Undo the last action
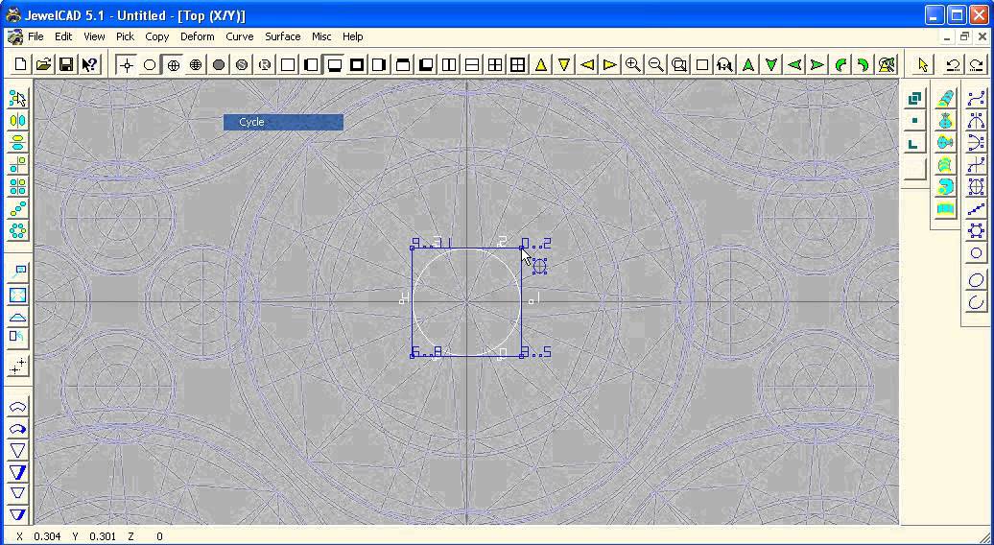Viewport: 994px width, 545px height. click(x=953, y=64)
